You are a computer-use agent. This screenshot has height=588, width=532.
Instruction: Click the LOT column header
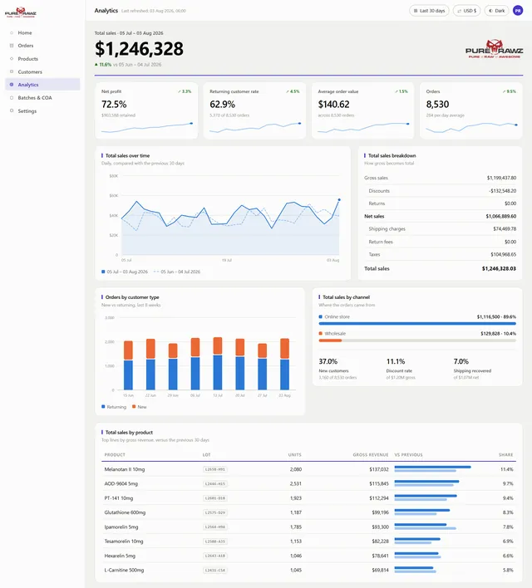(x=206, y=454)
